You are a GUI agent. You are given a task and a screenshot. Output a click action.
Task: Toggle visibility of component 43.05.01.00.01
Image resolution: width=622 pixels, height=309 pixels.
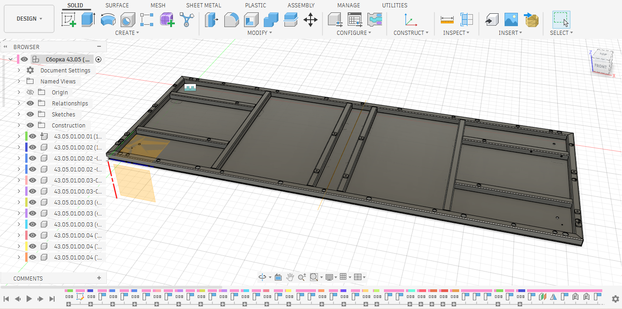(x=32, y=136)
